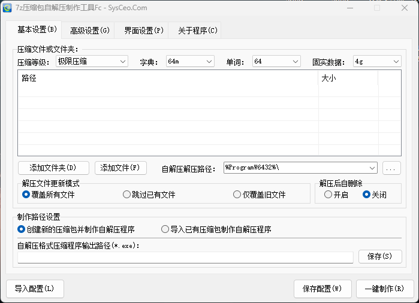Select the 覆盖所有文件 radio option

(48, 195)
